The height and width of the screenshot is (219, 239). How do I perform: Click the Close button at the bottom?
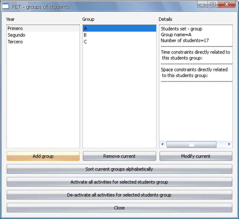coord(119,208)
